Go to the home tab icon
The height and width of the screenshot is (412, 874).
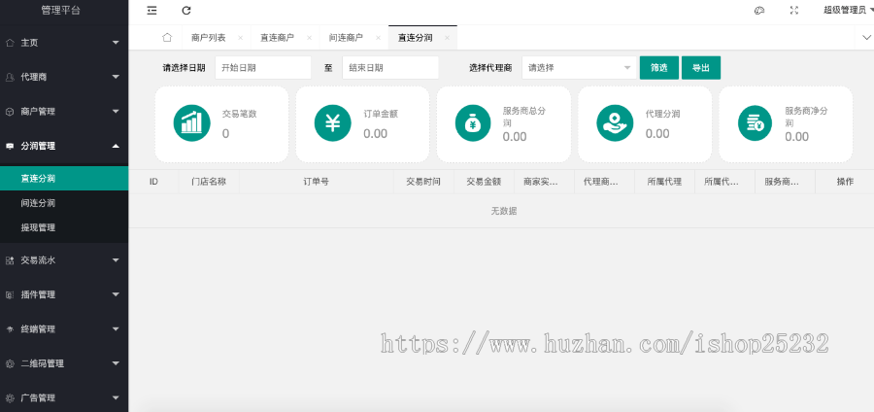click(167, 37)
